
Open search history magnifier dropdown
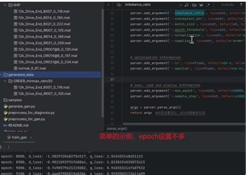click(119, 5)
